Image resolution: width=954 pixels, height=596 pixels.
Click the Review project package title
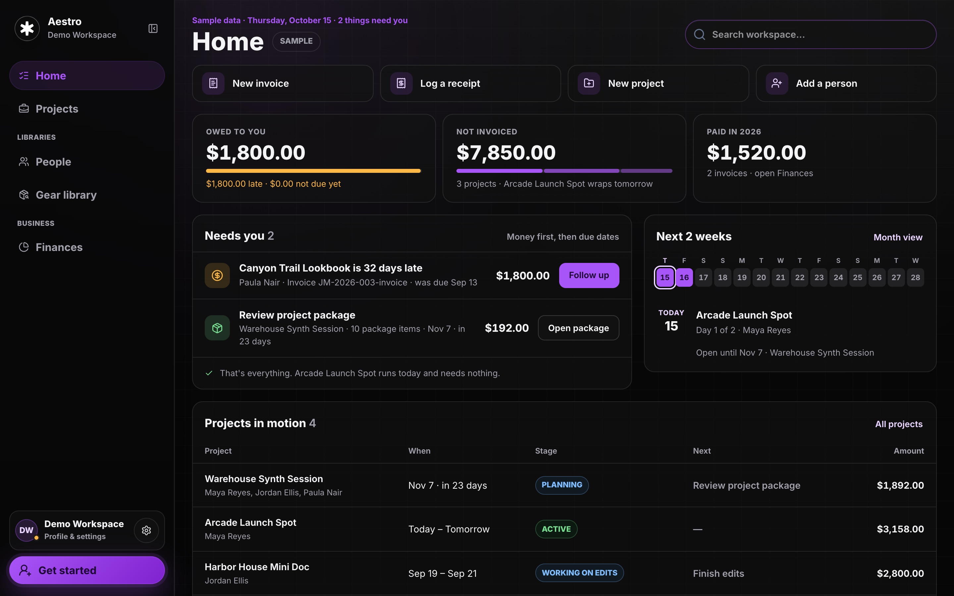pyautogui.click(x=297, y=315)
